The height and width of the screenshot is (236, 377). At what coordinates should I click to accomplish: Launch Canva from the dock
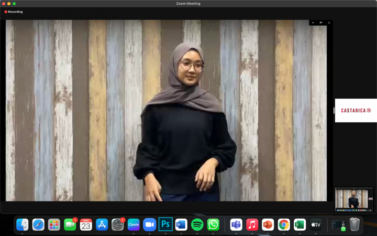click(x=134, y=225)
